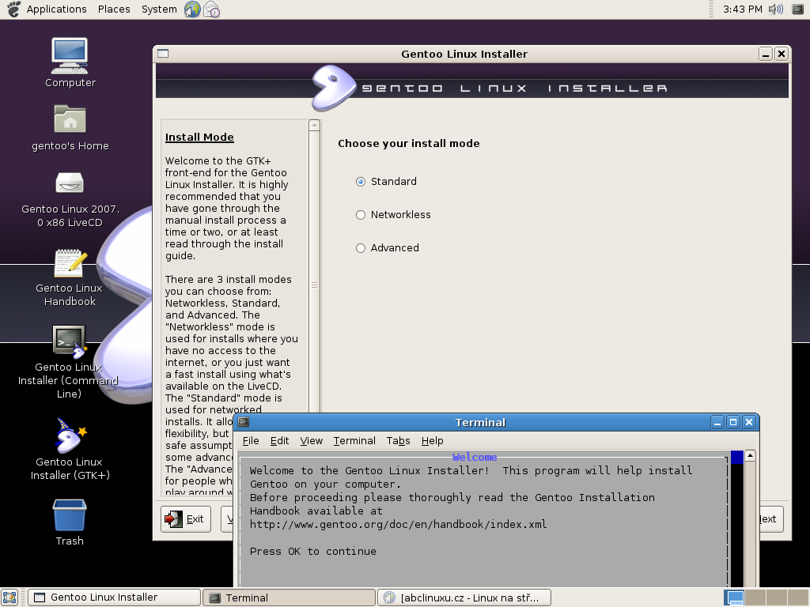The width and height of the screenshot is (810, 607).
Task: Switch to Gentoo Linux Installer in the taskbar
Action: [x=114, y=598]
